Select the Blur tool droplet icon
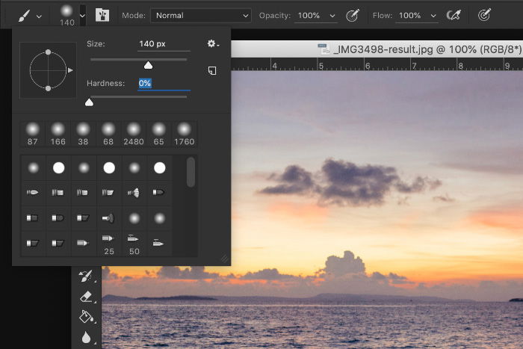The height and width of the screenshot is (349, 523). pyautogui.click(x=87, y=337)
